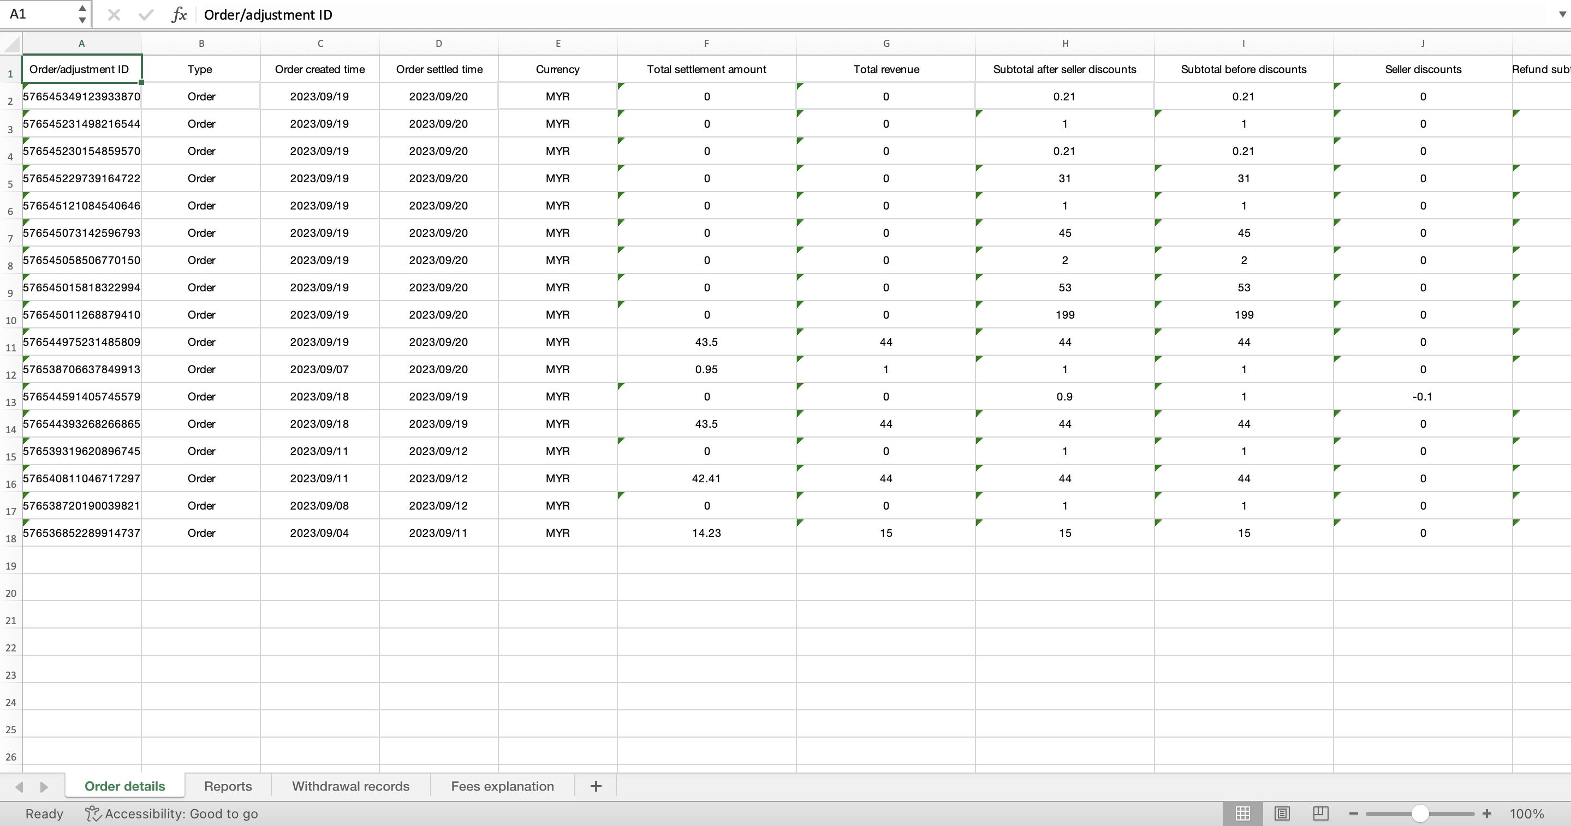The image size is (1571, 826).
Task: Click the zoom slider handle
Action: (1420, 813)
